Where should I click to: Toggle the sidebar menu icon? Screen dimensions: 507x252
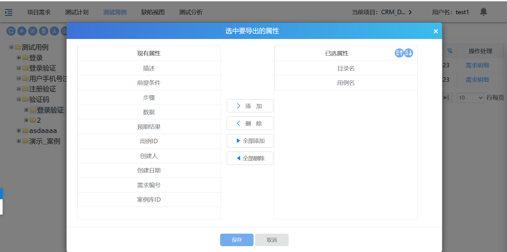tap(9, 12)
